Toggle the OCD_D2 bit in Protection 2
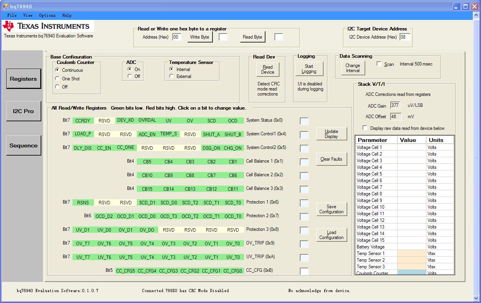Image resolution: width=481 pixels, height=303 pixels. point(104,216)
